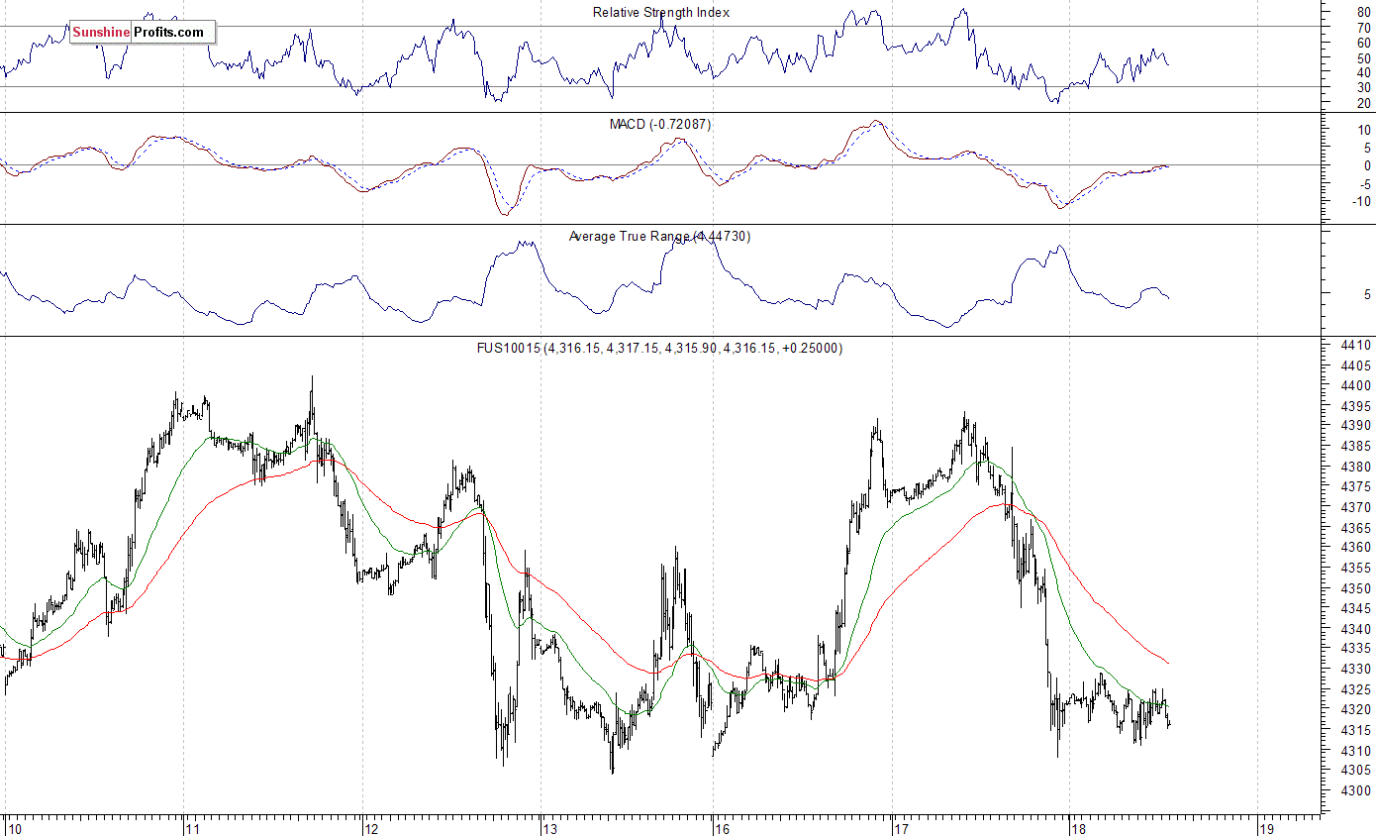1376x836 pixels.
Task: Click the 4320 price axis label
Action: 1355,710
